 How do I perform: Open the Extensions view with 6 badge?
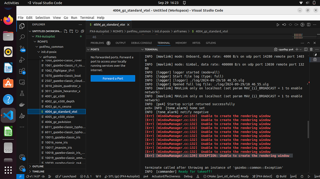[22, 71]
